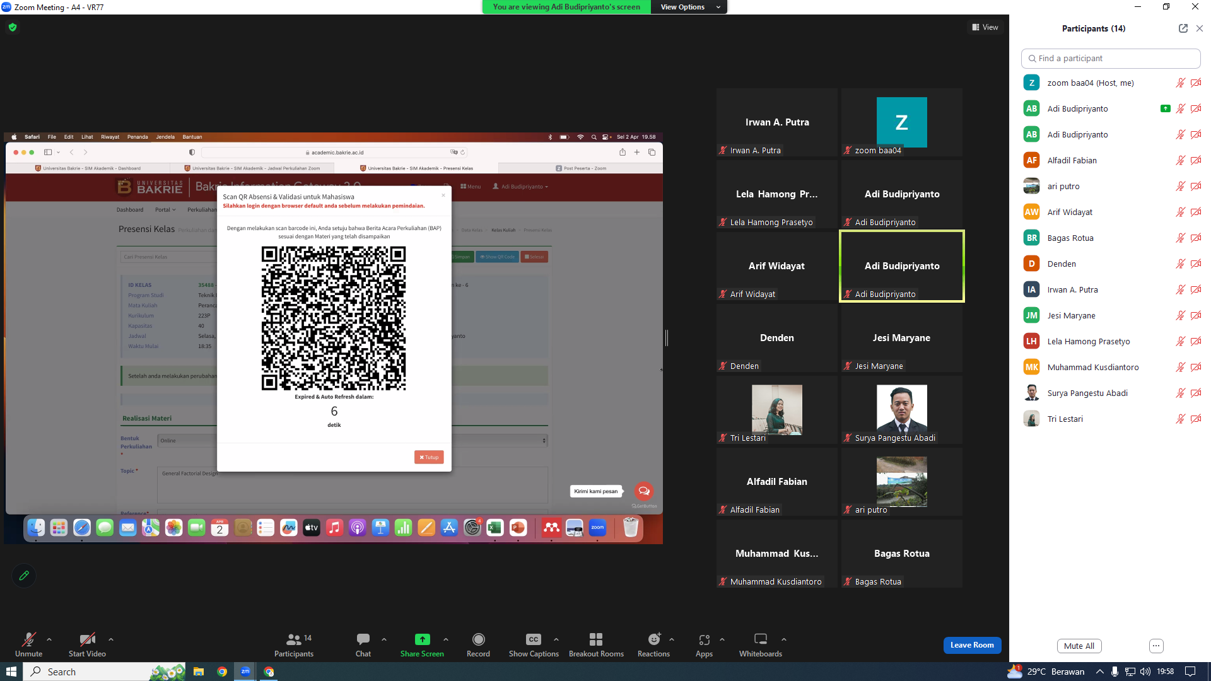Pop out the Participants panel
Viewport: 1211px width, 681px height.
tap(1183, 28)
